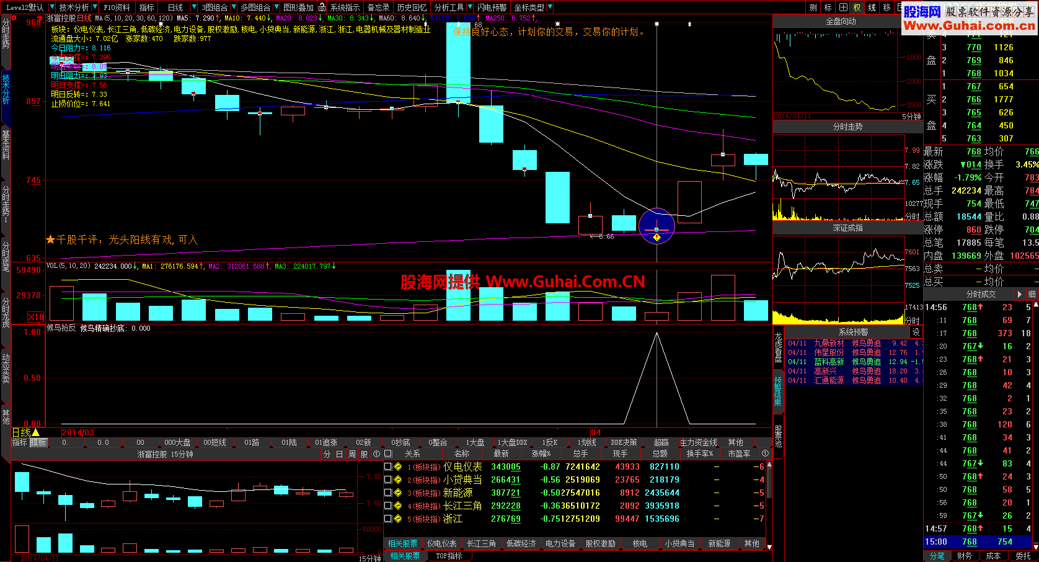Click the yellow diamond icon in 小贷典当 row
This screenshot has width=1039, height=562.
398,479
